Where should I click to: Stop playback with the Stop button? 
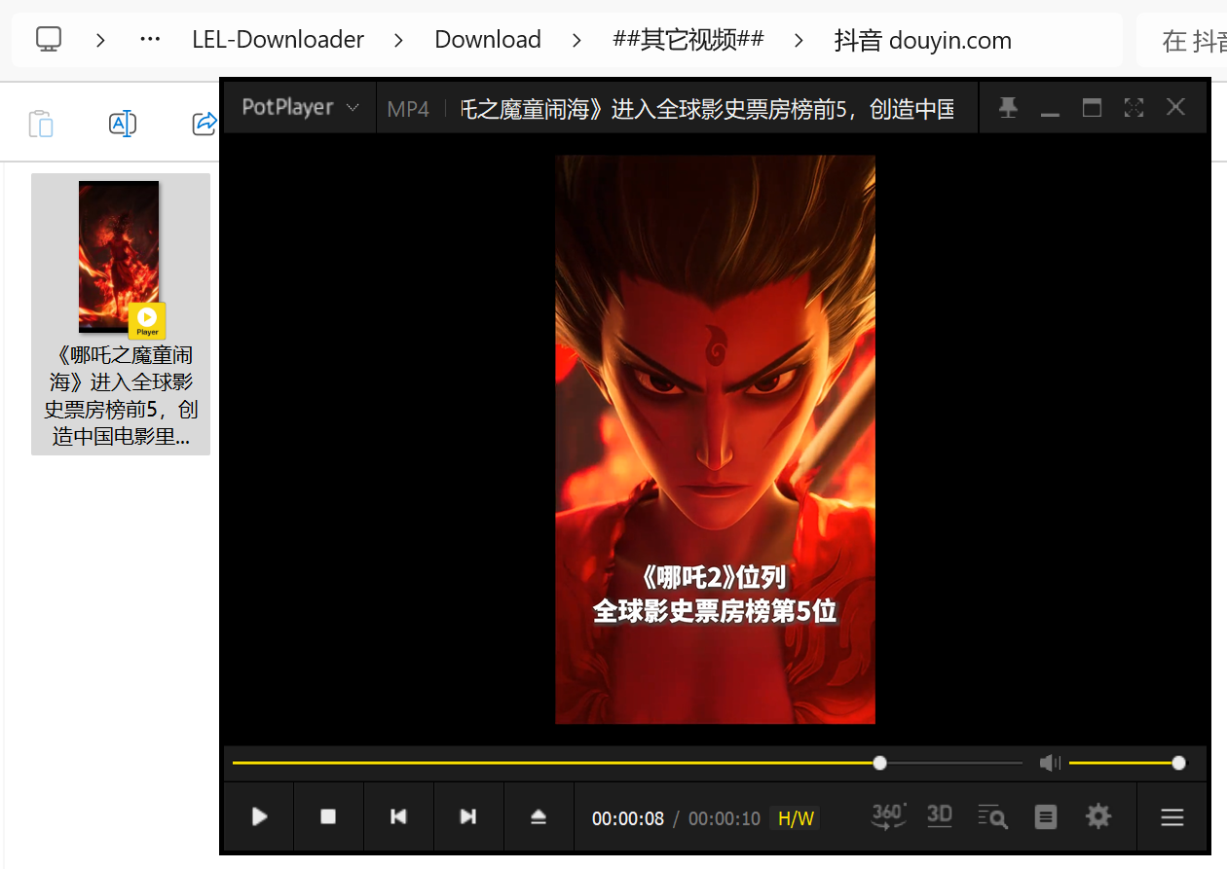tap(328, 817)
